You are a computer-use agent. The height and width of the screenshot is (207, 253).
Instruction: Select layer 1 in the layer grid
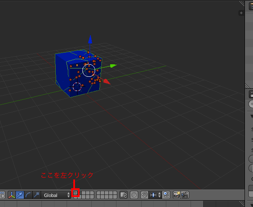pos(75,193)
